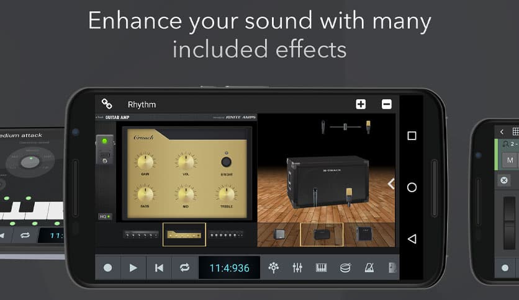This screenshot has width=519, height=300.
Task: Toggle the loop icon on the left phone
Action: 25,236
